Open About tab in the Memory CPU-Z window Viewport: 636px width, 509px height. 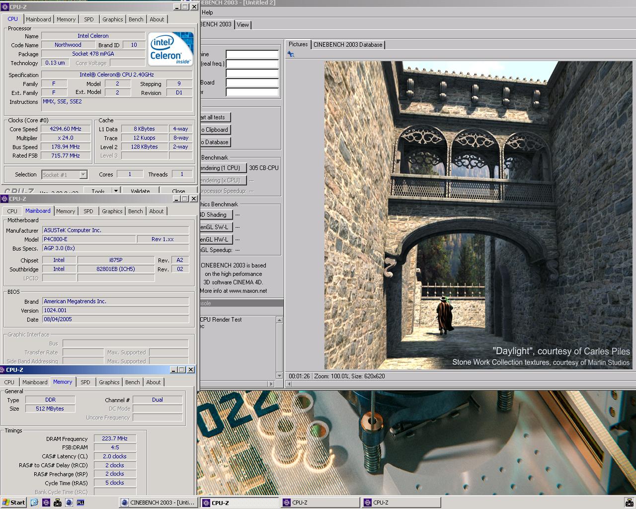(x=153, y=382)
